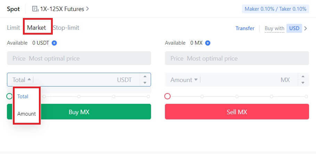Image resolution: width=316 pixels, height=154 pixels.
Task: Click the Futures document icon
Action: pyautogui.click(x=35, y=9)
